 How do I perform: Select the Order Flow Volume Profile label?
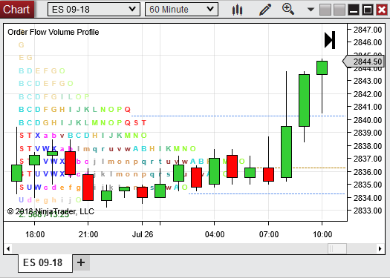(x=53, y=32)
